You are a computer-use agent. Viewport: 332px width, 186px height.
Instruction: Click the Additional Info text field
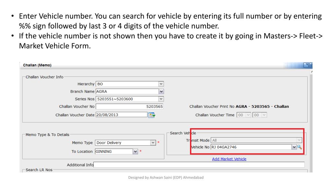[199, 165]
